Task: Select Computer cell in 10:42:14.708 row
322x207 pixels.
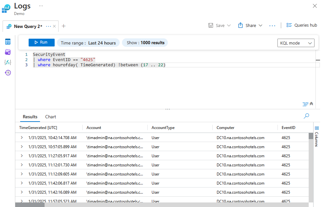Action: click(x=240, y=138)
